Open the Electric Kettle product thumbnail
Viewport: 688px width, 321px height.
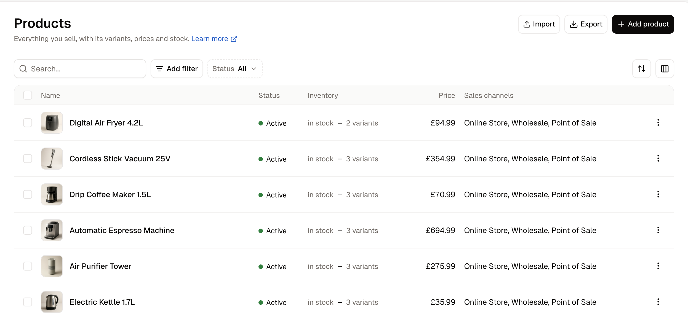(52, 302)
